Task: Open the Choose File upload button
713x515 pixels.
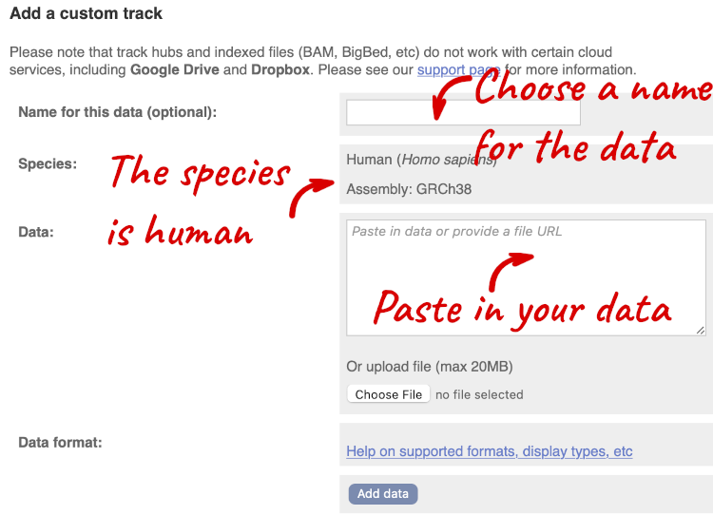Action: coord(388,394)
